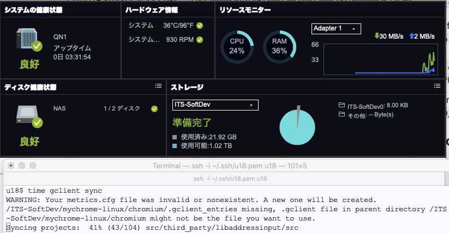The width and height of the screenshot is (449, 233).
Task: Open the storage panel list menu icon
Action: (x=436, y=86)
